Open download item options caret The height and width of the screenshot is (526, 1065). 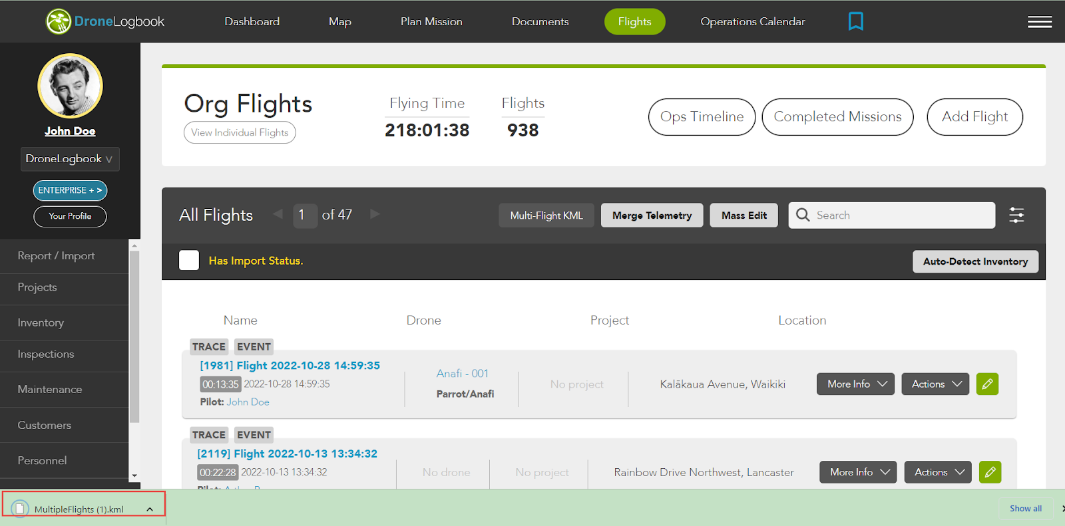coord(150,509)
